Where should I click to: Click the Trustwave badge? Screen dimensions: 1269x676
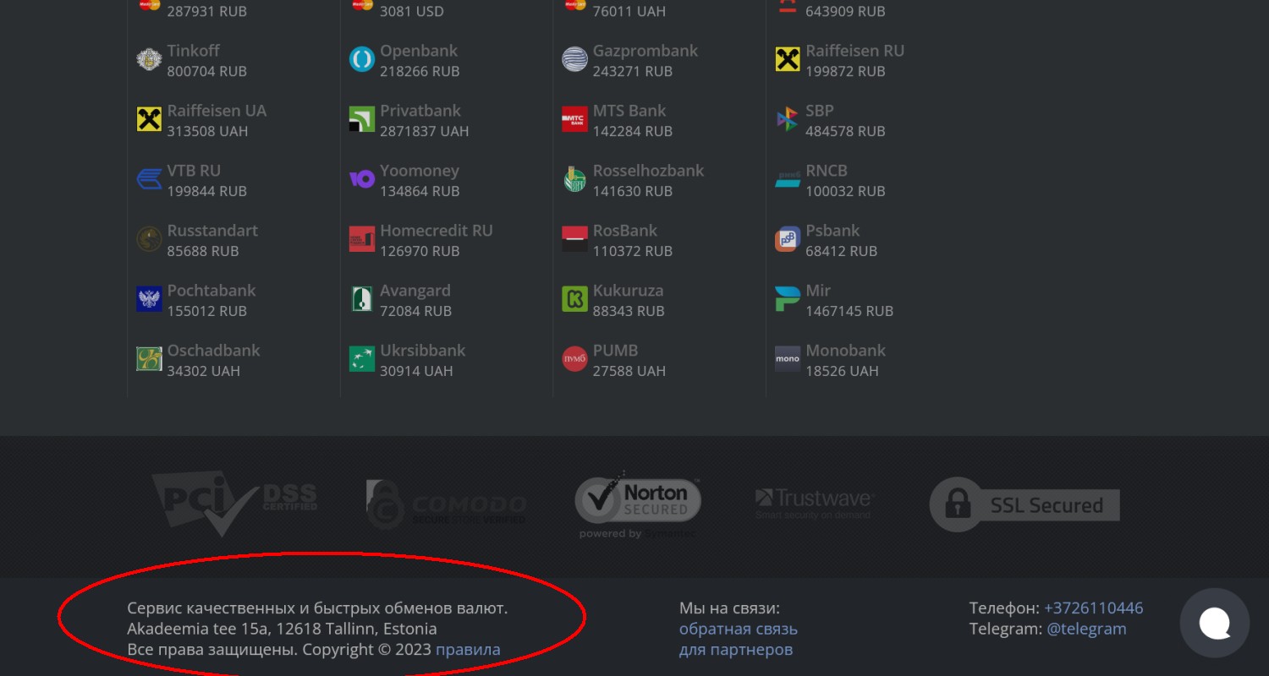click(814, 503)
